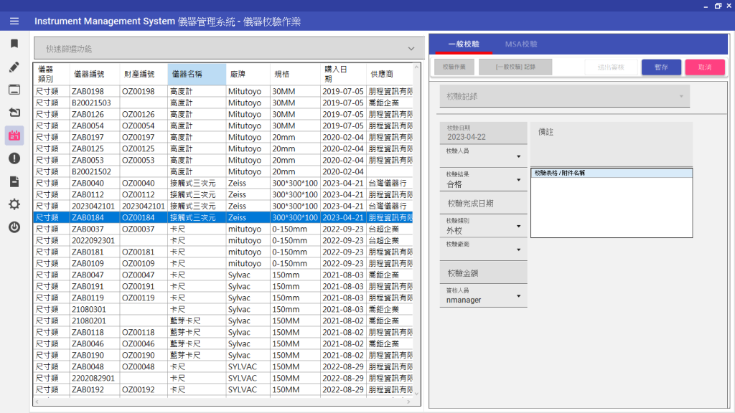Select the highlighted calendar calibration icon
735x413 pixels.
14,135
